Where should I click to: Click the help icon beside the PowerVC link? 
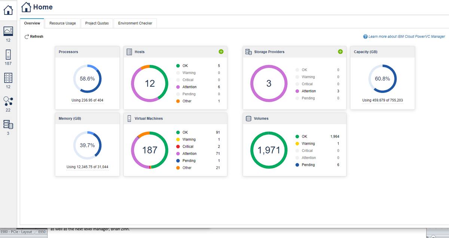point(365,36)
